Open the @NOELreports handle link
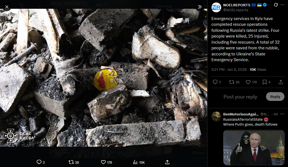This screenshot has height=167, width=288. pos(236,10)
